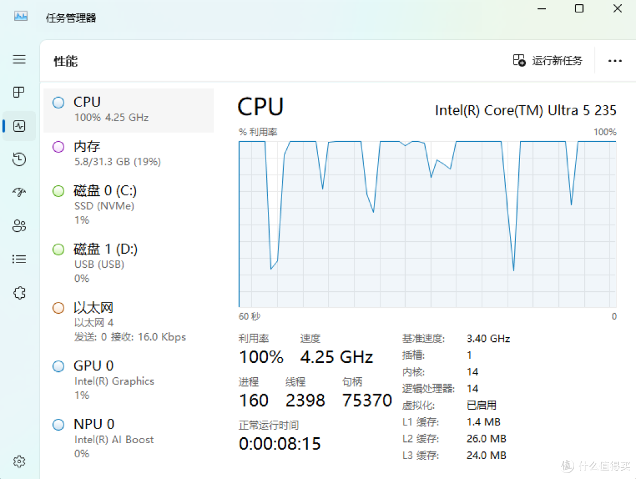The height and width of the screenshot is (479, 636).
Task: Open the hamburger navigation menu
Action: pos(19,59)
